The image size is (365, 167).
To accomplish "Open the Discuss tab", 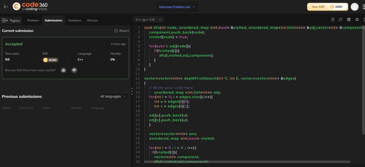I will point(92,20).
